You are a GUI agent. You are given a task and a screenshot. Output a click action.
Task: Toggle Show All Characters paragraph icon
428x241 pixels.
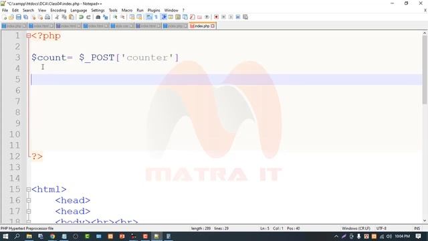click(x=156, y=17)
